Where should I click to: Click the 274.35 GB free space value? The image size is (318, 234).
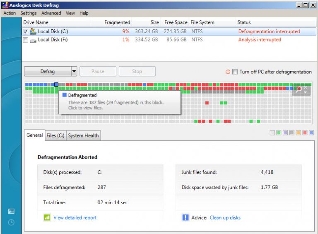tap(175, 31)
